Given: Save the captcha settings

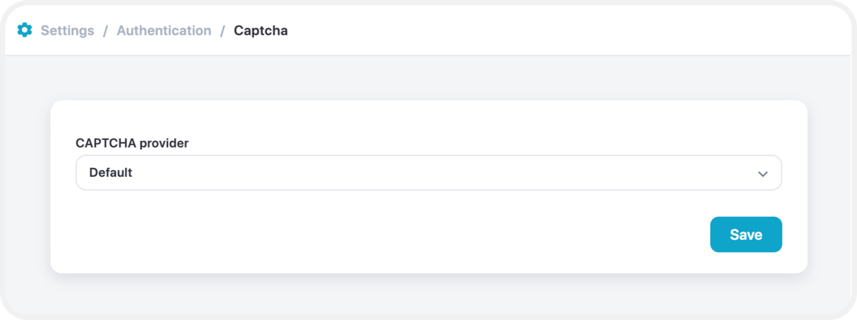Looking at the screenshot, I should 746,234.
